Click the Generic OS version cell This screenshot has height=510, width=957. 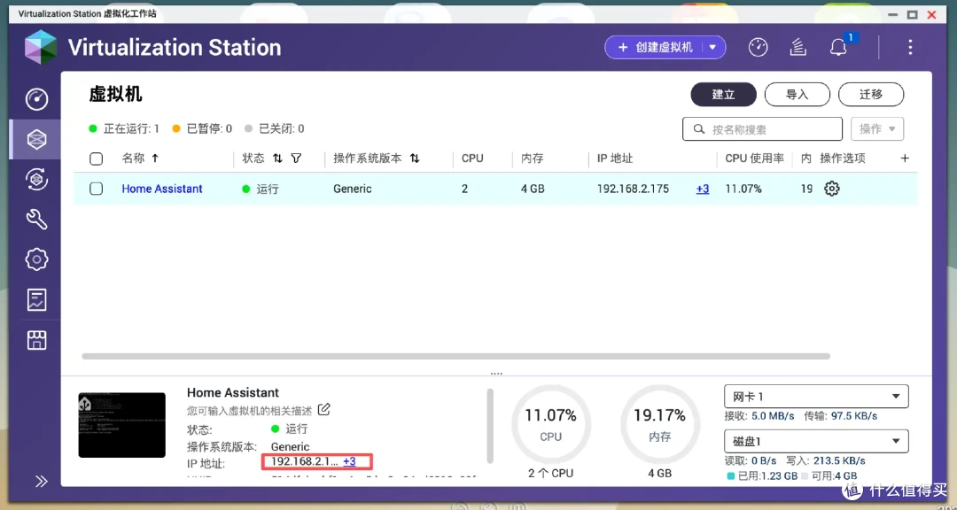(352, 189)
